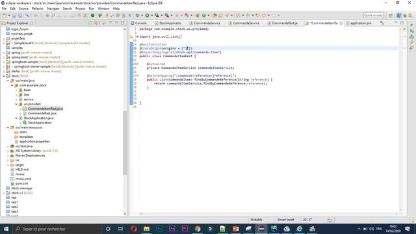
Task: Select StockApplication.java in the tree
Action: pos(38,118)
